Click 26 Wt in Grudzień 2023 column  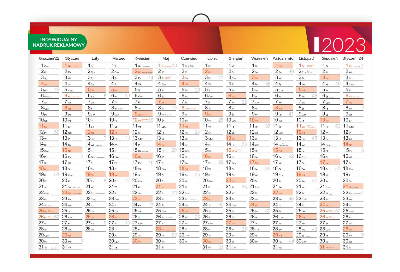tap(330, 217)
